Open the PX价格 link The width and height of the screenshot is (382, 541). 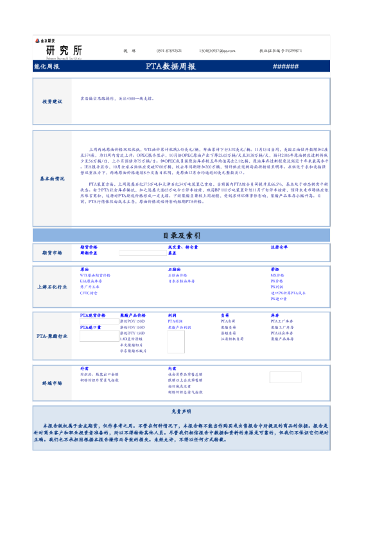pyautogui.click(x=277, y=281)
